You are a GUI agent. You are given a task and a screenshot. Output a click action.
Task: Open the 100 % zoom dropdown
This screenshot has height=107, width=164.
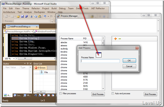pyautogui.click(x=14, y=59)
